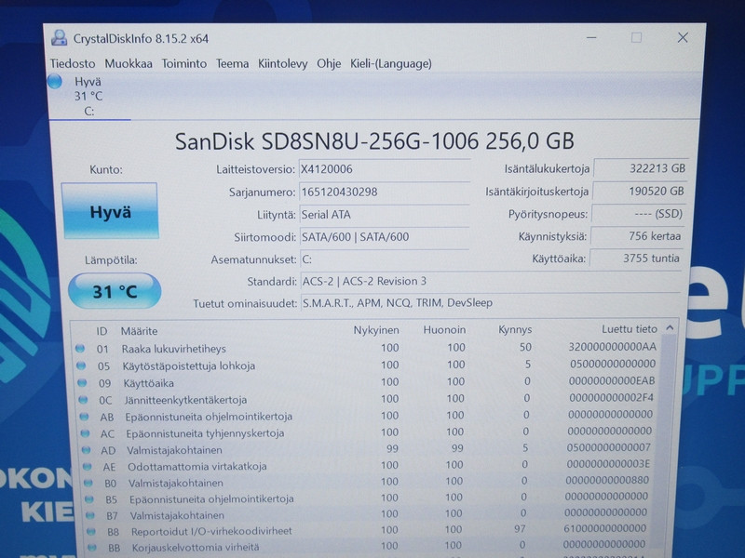Open the Toiminto menu
The image size is (745, 558).
(x=183, y=63)
